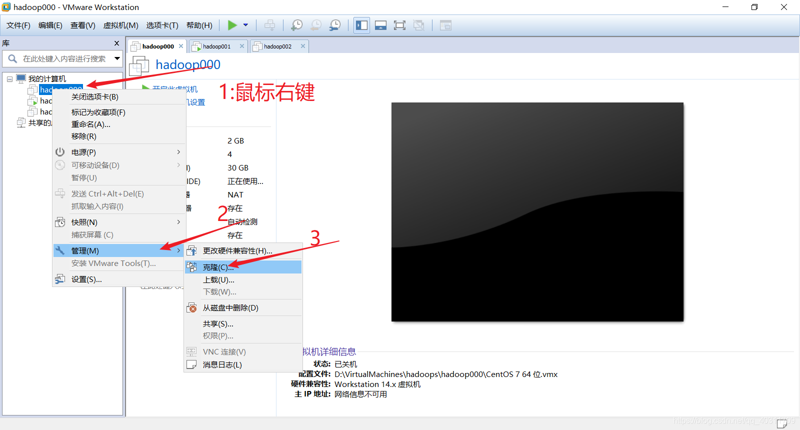The height and width of the screenshot is (430, 800).
Task: Click the 30 GB hard disk value
Action: click(238, 168)
